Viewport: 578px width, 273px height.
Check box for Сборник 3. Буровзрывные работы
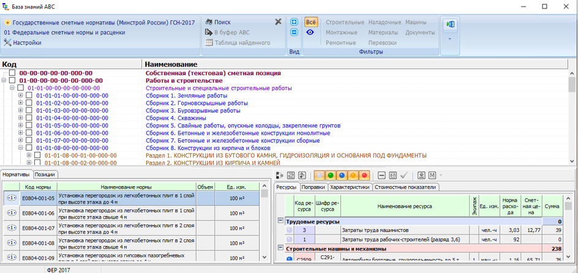click(x=29, y=110)
